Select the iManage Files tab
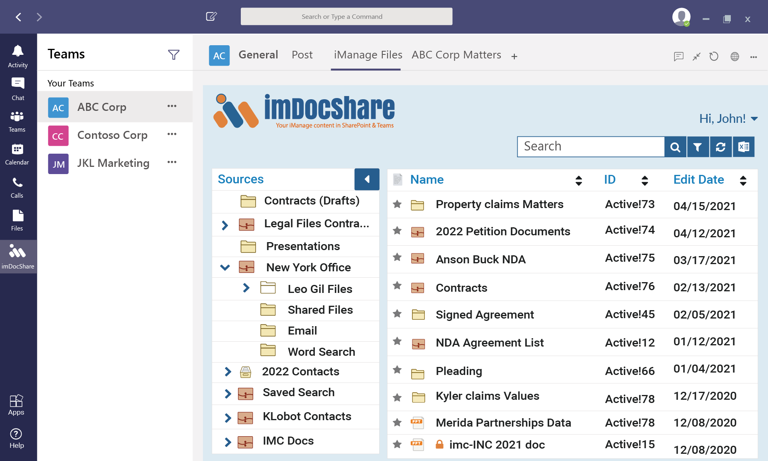The image size is (768, 461). click(x=368, y=55)
